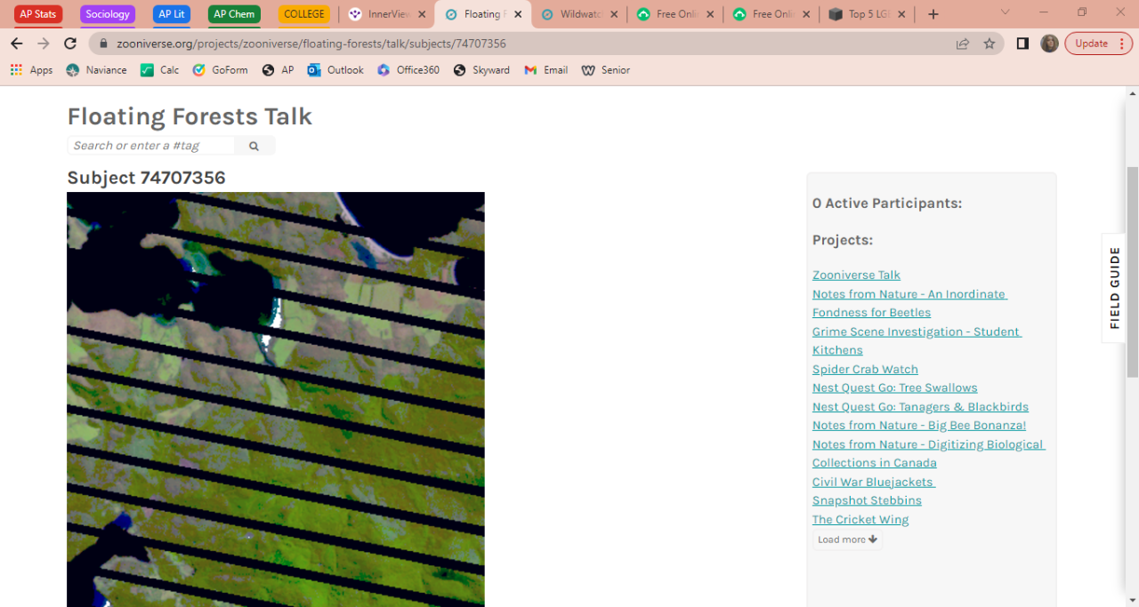Open the Outlook bookmark

click(x=335, y=70)
